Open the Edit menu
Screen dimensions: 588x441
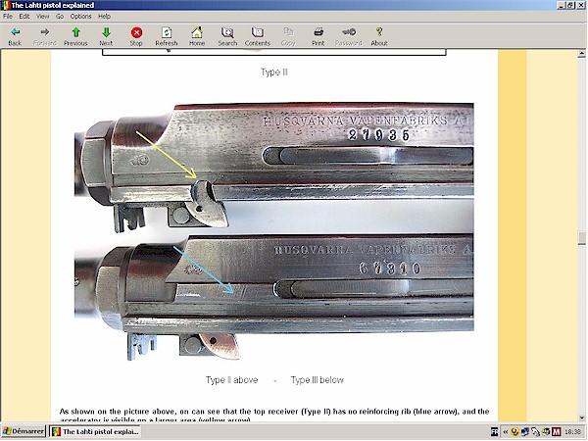point(24,16)
